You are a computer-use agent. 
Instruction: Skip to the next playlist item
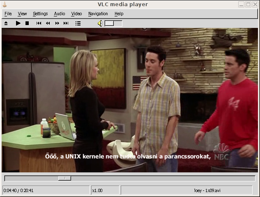click(66, 23)
